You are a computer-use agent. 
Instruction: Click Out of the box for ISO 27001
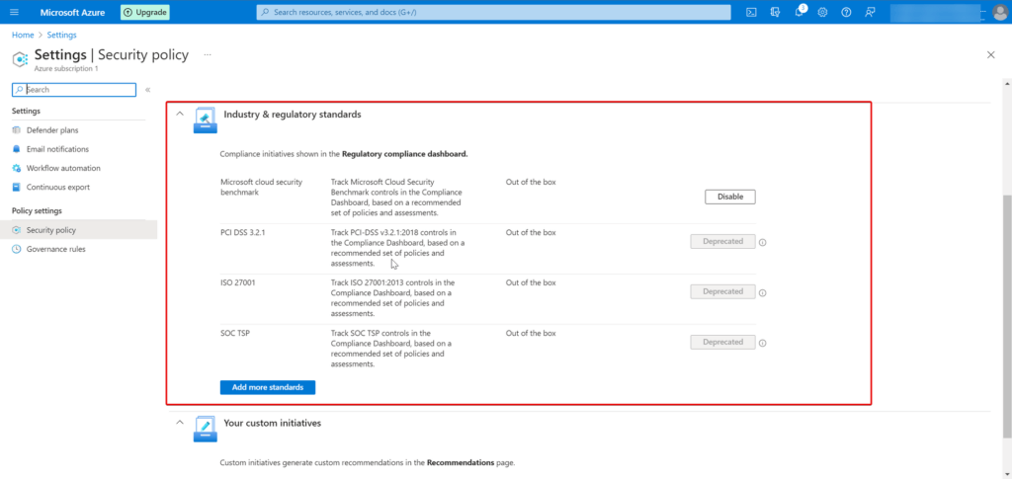pyautogui.click(x=531, y=283)
